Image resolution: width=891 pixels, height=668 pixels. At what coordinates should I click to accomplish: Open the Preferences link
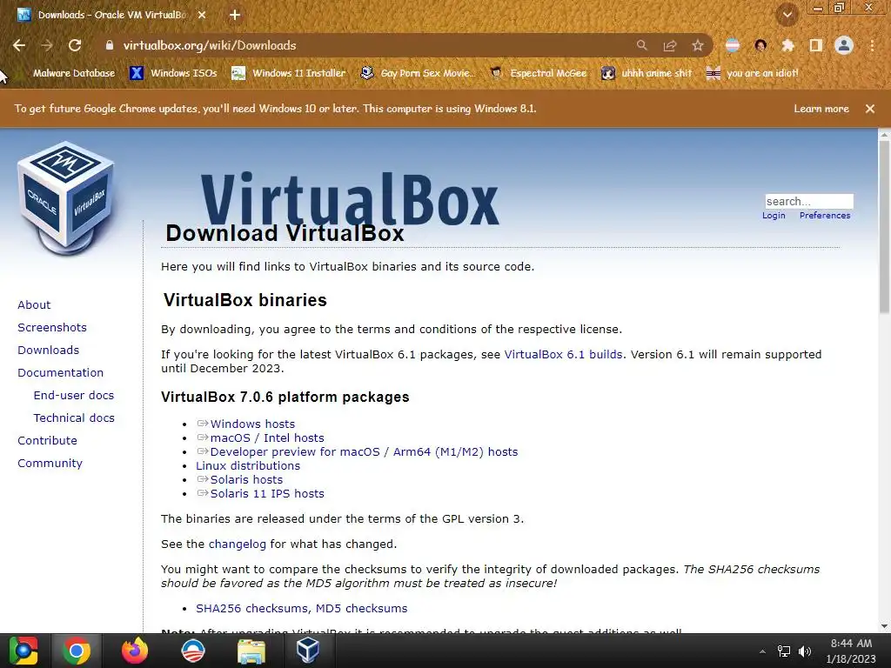coord(825,216)
